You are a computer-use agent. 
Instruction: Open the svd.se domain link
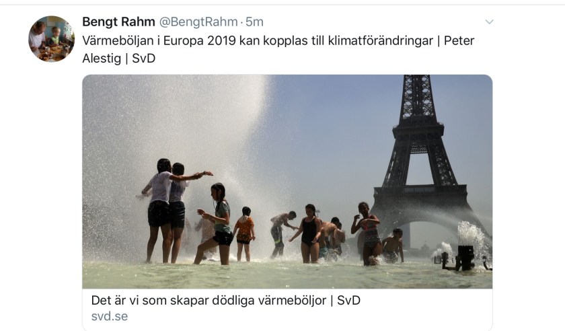110,316
